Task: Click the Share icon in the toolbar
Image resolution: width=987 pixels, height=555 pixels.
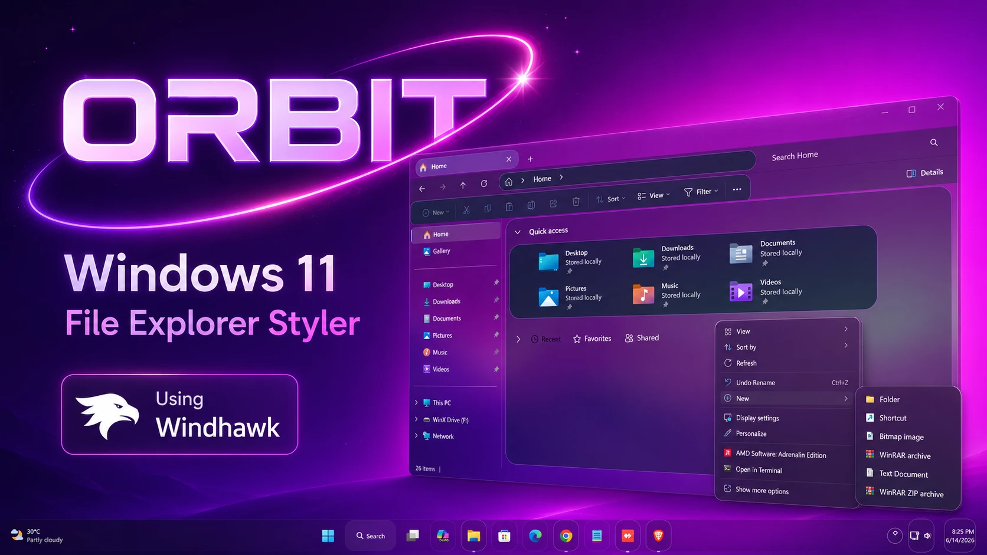Action: tap(553, 203)
